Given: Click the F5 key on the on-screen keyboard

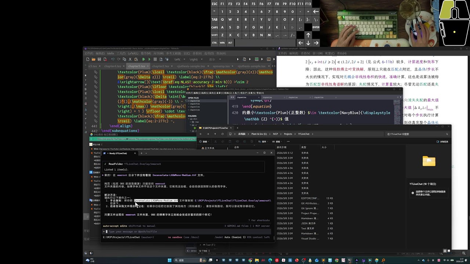Looking at the screenshot, I should coord(253,4).
